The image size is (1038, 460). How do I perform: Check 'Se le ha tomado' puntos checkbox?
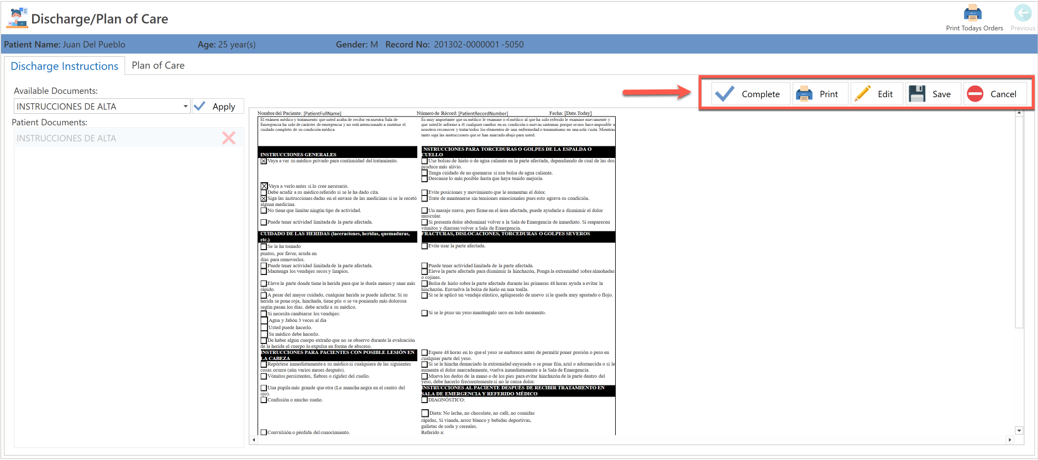tap(264, 247)
